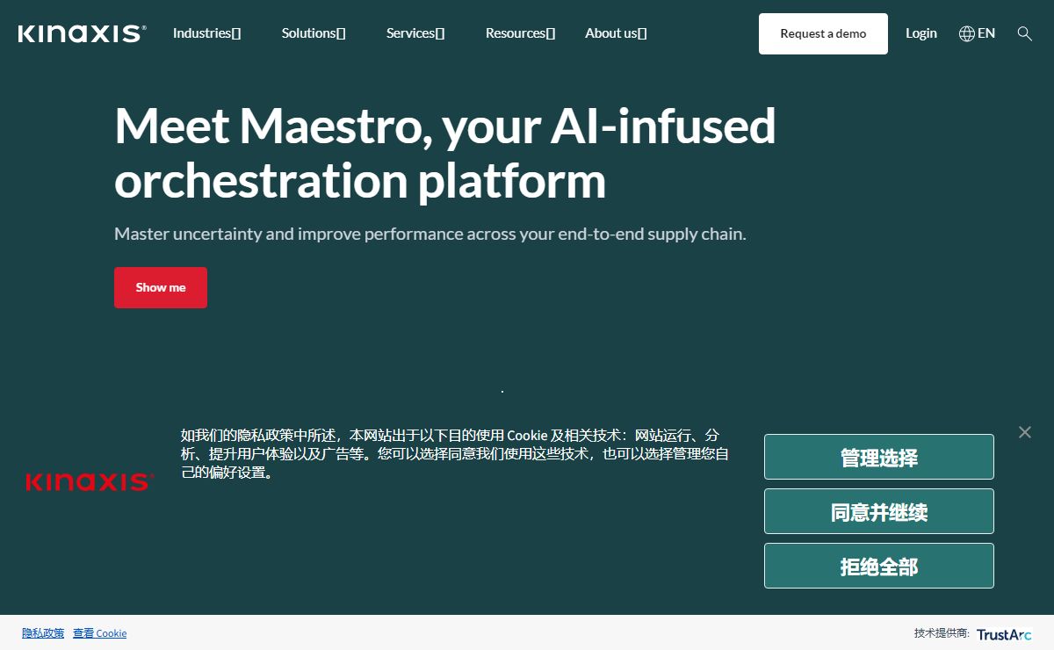This screenshot has height=650, width=1054.
Task: Click the 管理选择 button
Action: pos(879,457)
